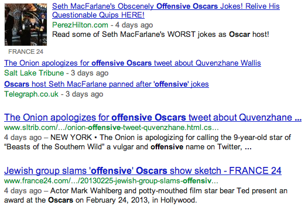Open 'Oscars host Seth MacFarlane panned' article
308x212 pixels.
pos(107,84)
